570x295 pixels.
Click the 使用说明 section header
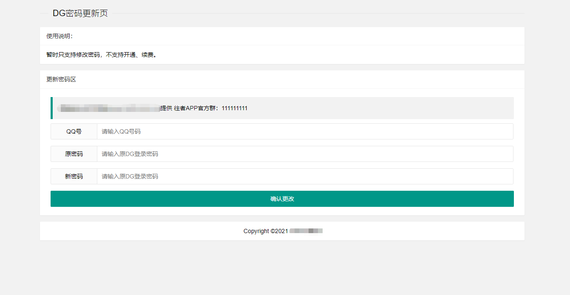55,36
